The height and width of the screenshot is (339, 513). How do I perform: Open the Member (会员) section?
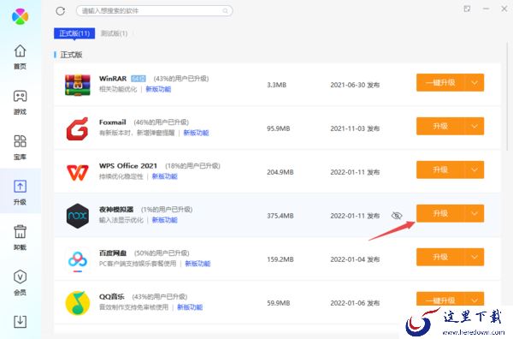(x=20, y=282)
